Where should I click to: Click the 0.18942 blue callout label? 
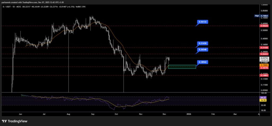pyautogui.click(x=202, y=62)
